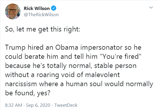Open the TweetDeck source link

tap(66, 105)
